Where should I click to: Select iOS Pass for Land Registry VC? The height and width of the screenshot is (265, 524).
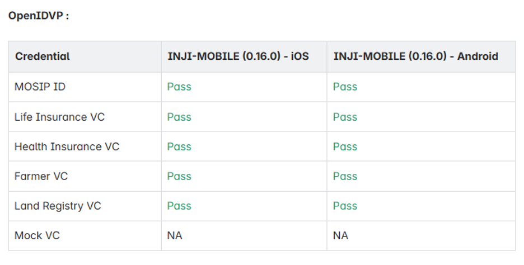click(x=179, y=206)
